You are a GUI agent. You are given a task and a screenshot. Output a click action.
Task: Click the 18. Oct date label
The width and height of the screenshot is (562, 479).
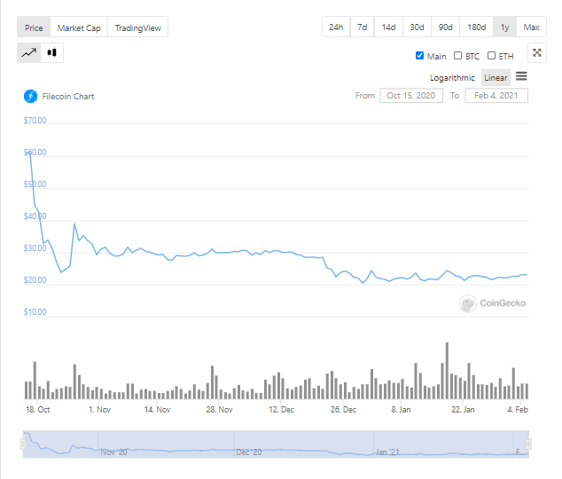[x=37, y=410]
